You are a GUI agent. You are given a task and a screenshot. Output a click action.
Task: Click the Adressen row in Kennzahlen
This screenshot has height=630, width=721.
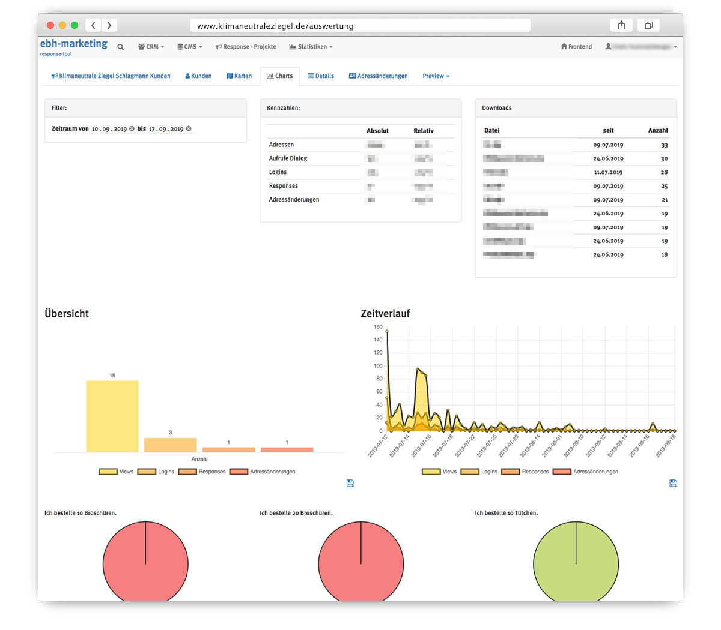[x=360, y=145]
